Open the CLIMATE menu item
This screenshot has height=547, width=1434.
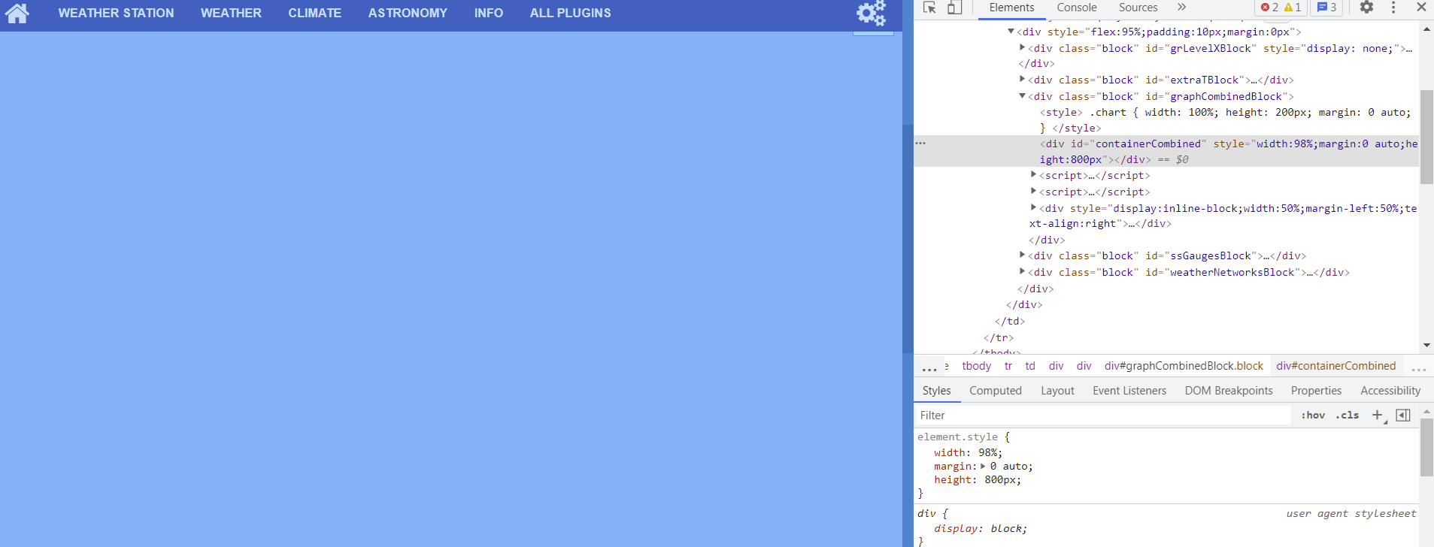coord(314,13)
